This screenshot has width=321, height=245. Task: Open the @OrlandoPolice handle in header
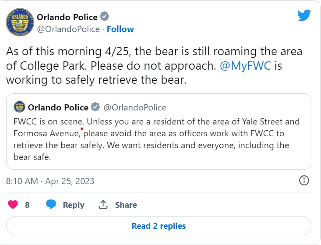68,29
